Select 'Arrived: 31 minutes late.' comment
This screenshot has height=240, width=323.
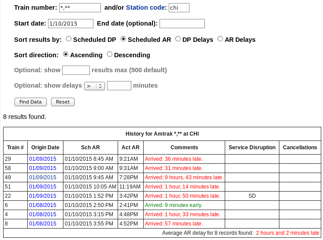(174, 168)
